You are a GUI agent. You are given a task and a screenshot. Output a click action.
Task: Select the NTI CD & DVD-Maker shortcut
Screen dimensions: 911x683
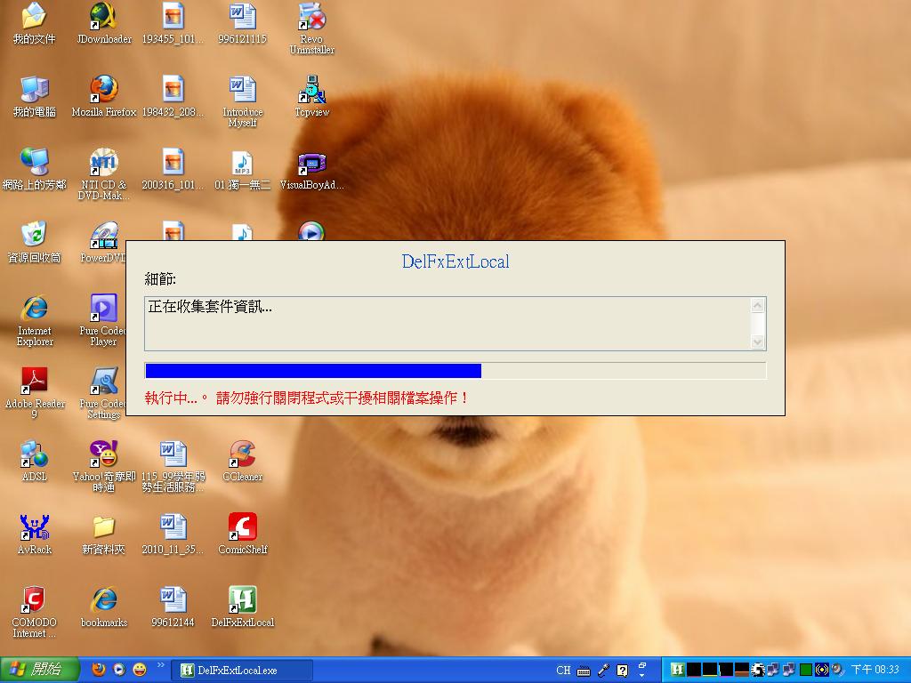coord(104,175)
